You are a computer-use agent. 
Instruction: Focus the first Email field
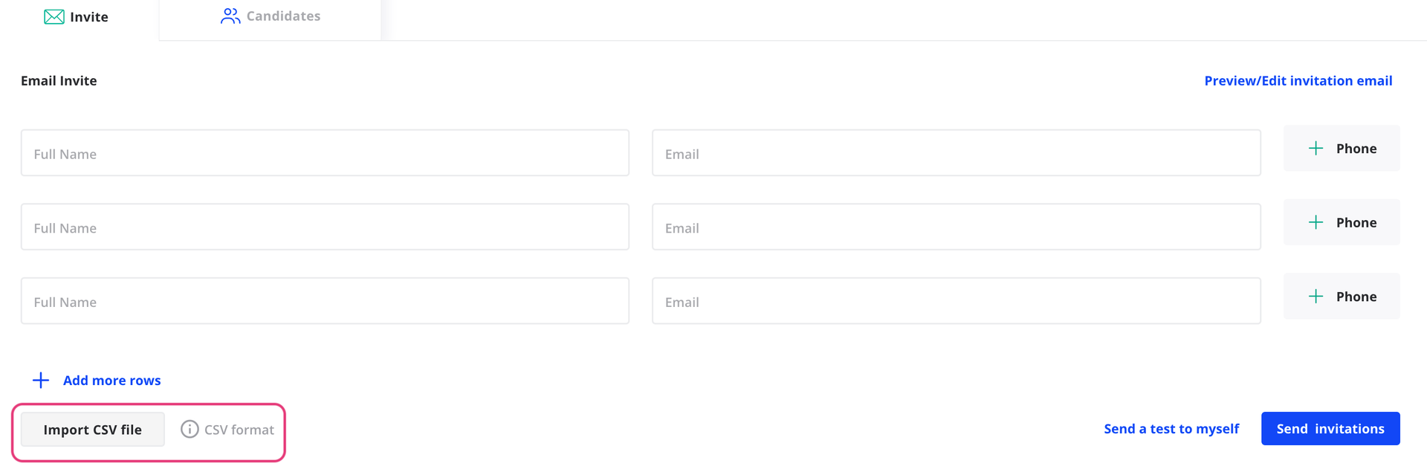(957, 153)
